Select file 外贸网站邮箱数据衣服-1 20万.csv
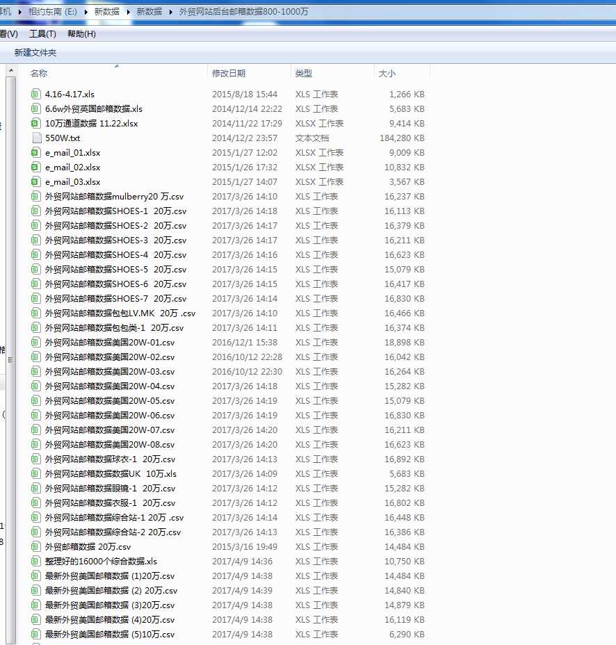 [111, 503]
